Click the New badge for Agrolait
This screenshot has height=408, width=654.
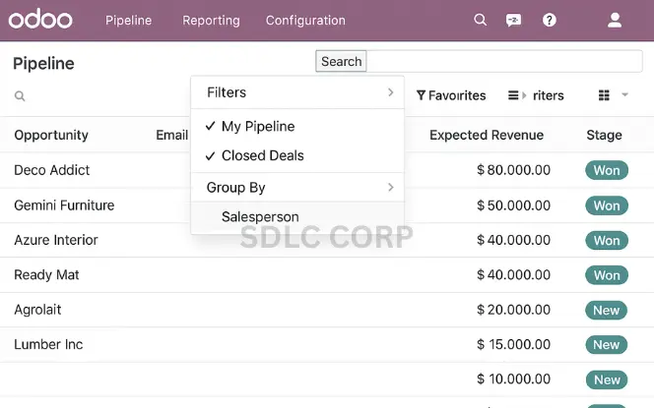[606, 310]
